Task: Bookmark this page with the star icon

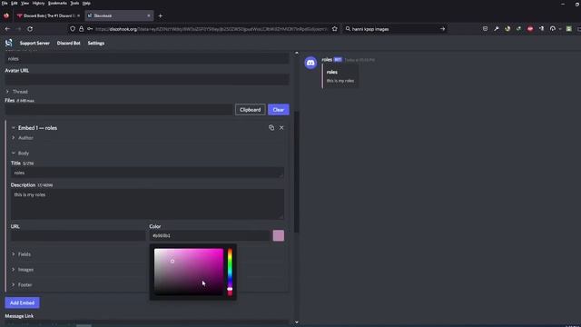Action: pyautogui.click(x=335, y=29)
